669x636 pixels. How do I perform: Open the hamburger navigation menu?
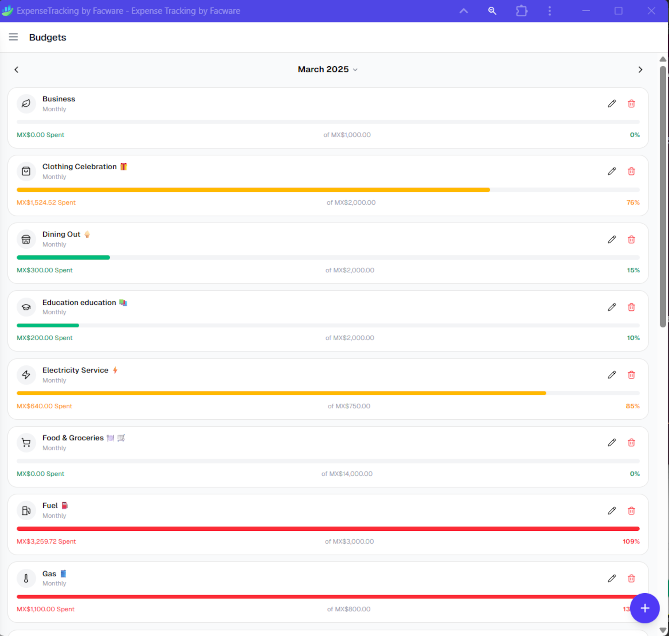pos(13,37)
